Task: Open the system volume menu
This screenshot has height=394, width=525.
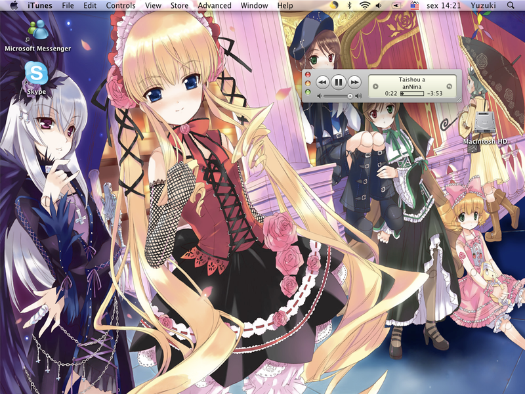Action: [x=379, y=5]
